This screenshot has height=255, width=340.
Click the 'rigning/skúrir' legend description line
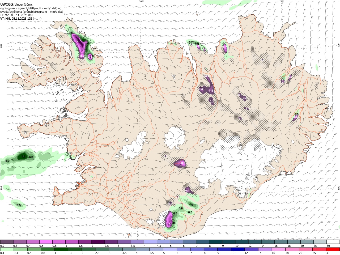(31, 8)
